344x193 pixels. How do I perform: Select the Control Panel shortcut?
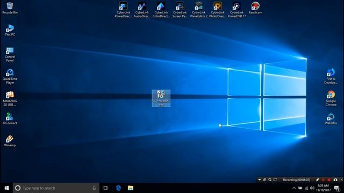click(10, 55)
